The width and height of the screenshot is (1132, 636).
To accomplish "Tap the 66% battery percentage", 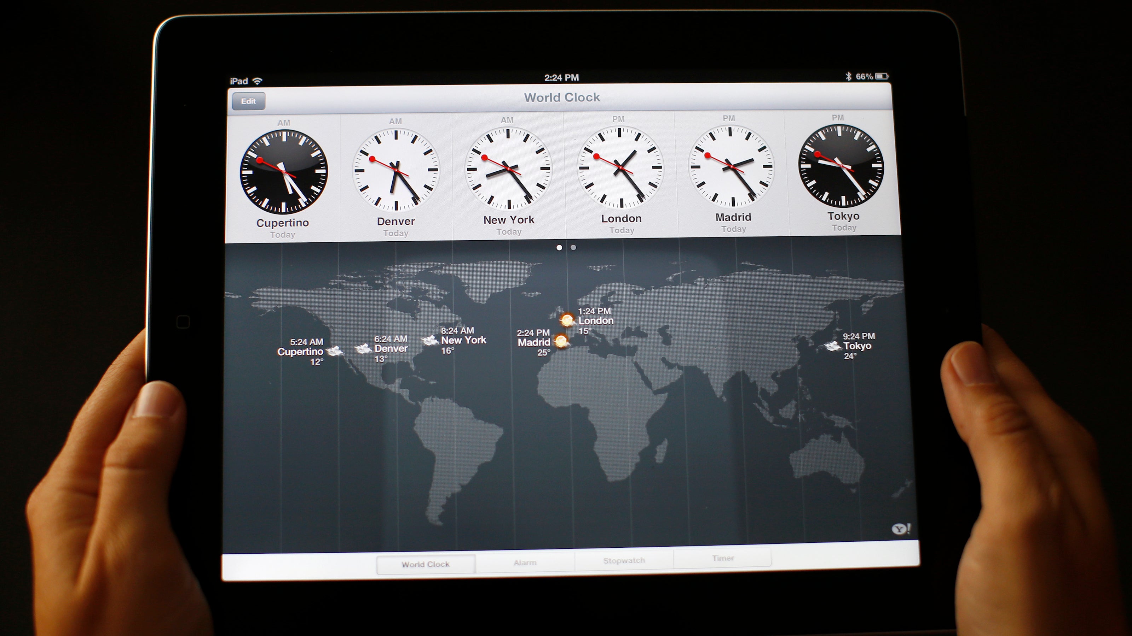I will click(x=864, y=76).
